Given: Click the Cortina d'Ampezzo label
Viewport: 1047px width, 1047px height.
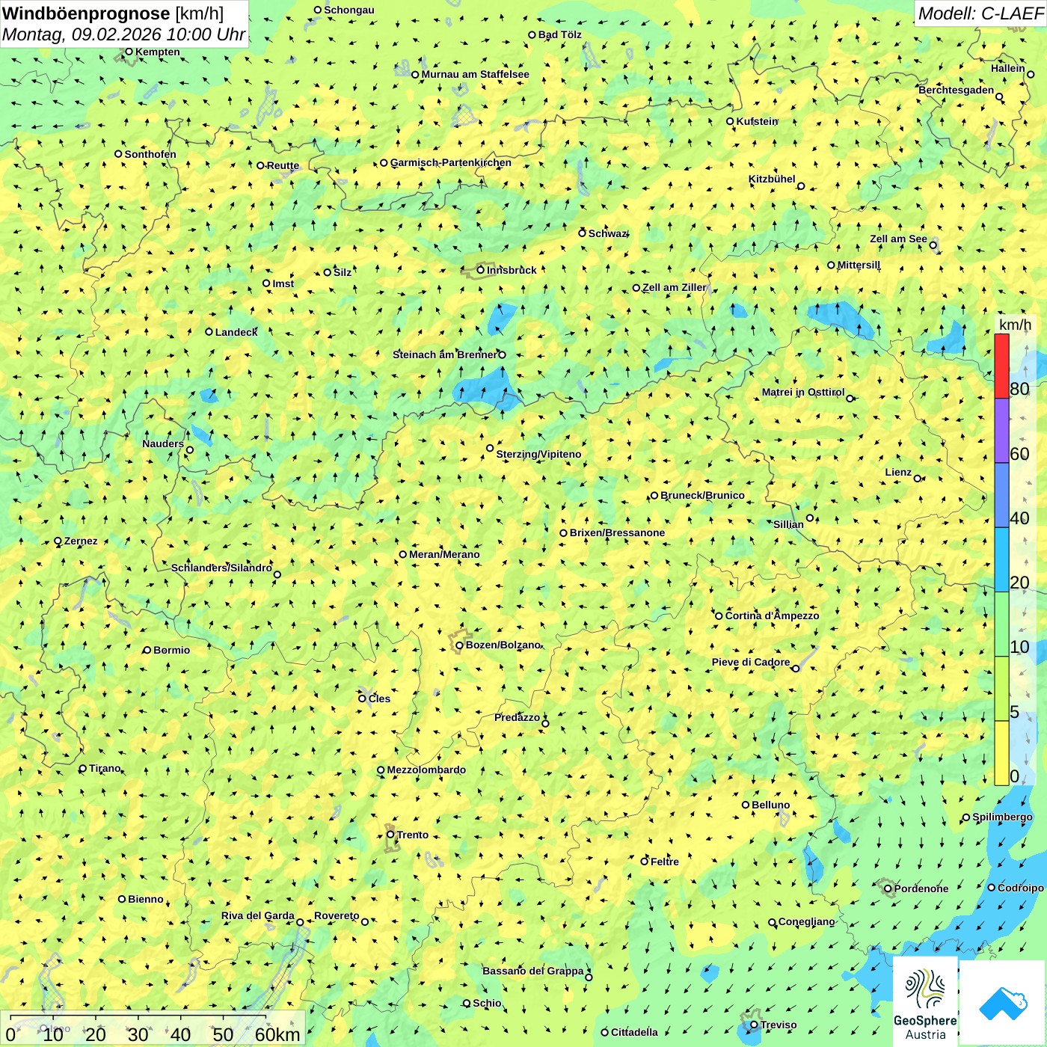Looking at the screenshot, I should click(772, 615).
